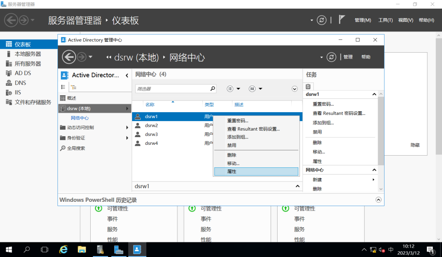Expand the 动态访问控制 node arrow
The image size is (442, 257).
tap(127, 128)
